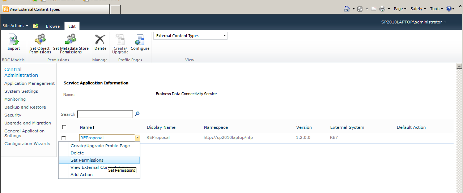Expand the Print button dropdown arrow
463x193 pixels.
tap(389, 9)
